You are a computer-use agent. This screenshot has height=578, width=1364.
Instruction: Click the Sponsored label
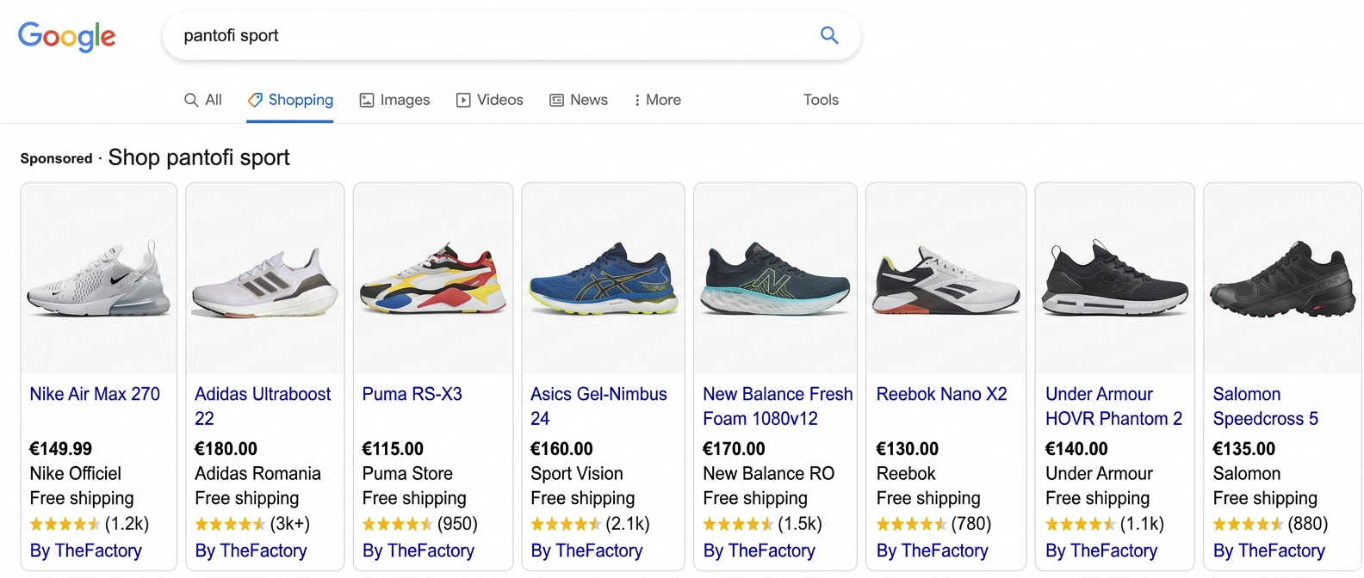56,158
